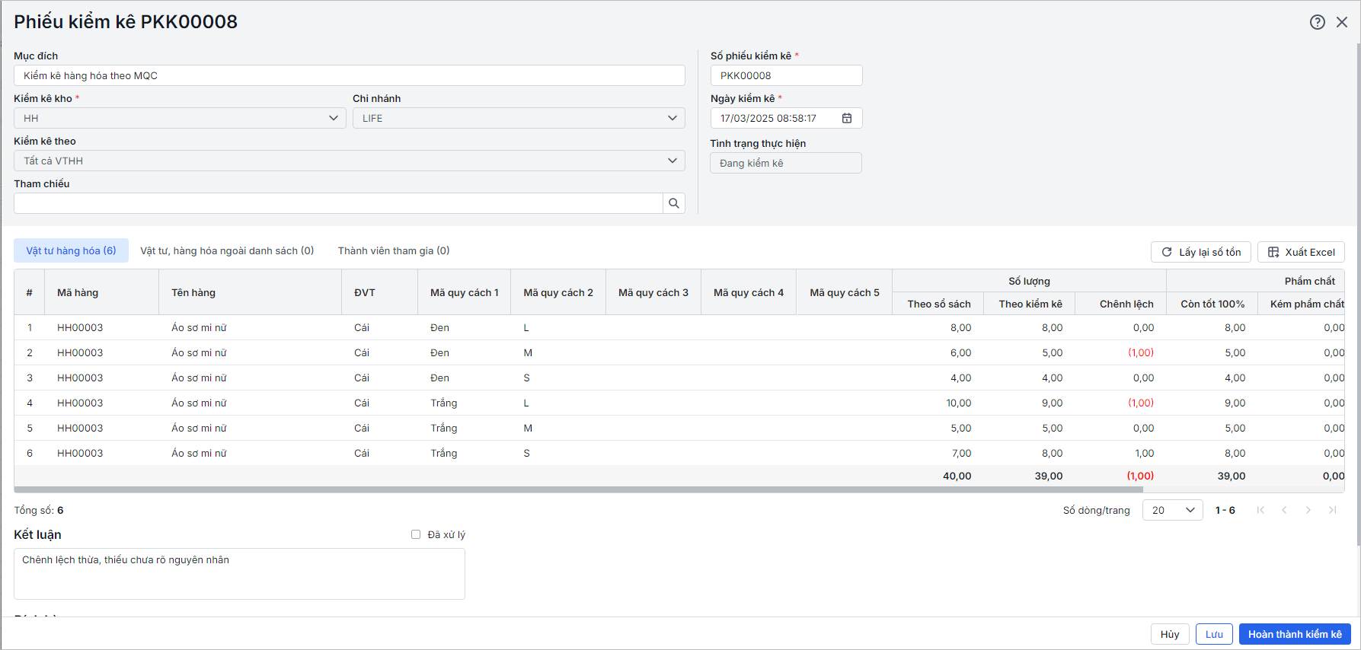Switch to Vật tư, hàng hóa ngoài danh sách tab

point(227,250)
